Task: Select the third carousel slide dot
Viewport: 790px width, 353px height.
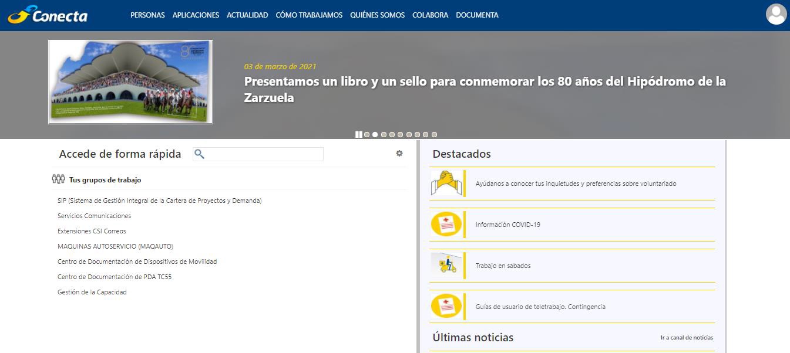Action: click(x=384, y=135)
